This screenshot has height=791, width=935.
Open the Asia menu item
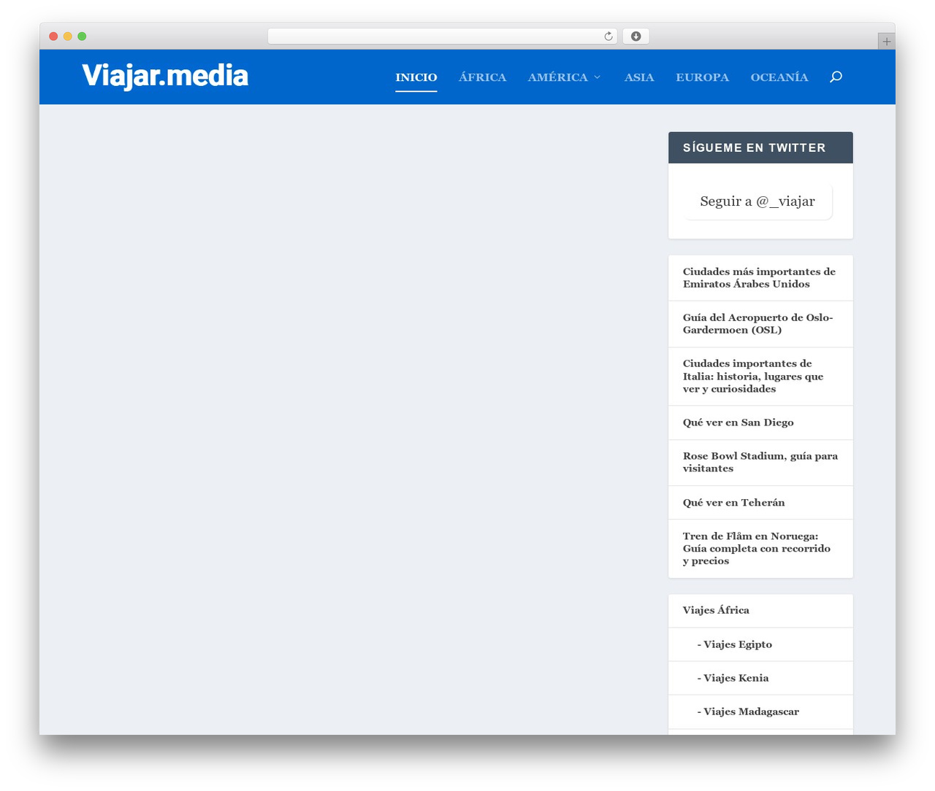pyautogui.click(x=639, y=77)
